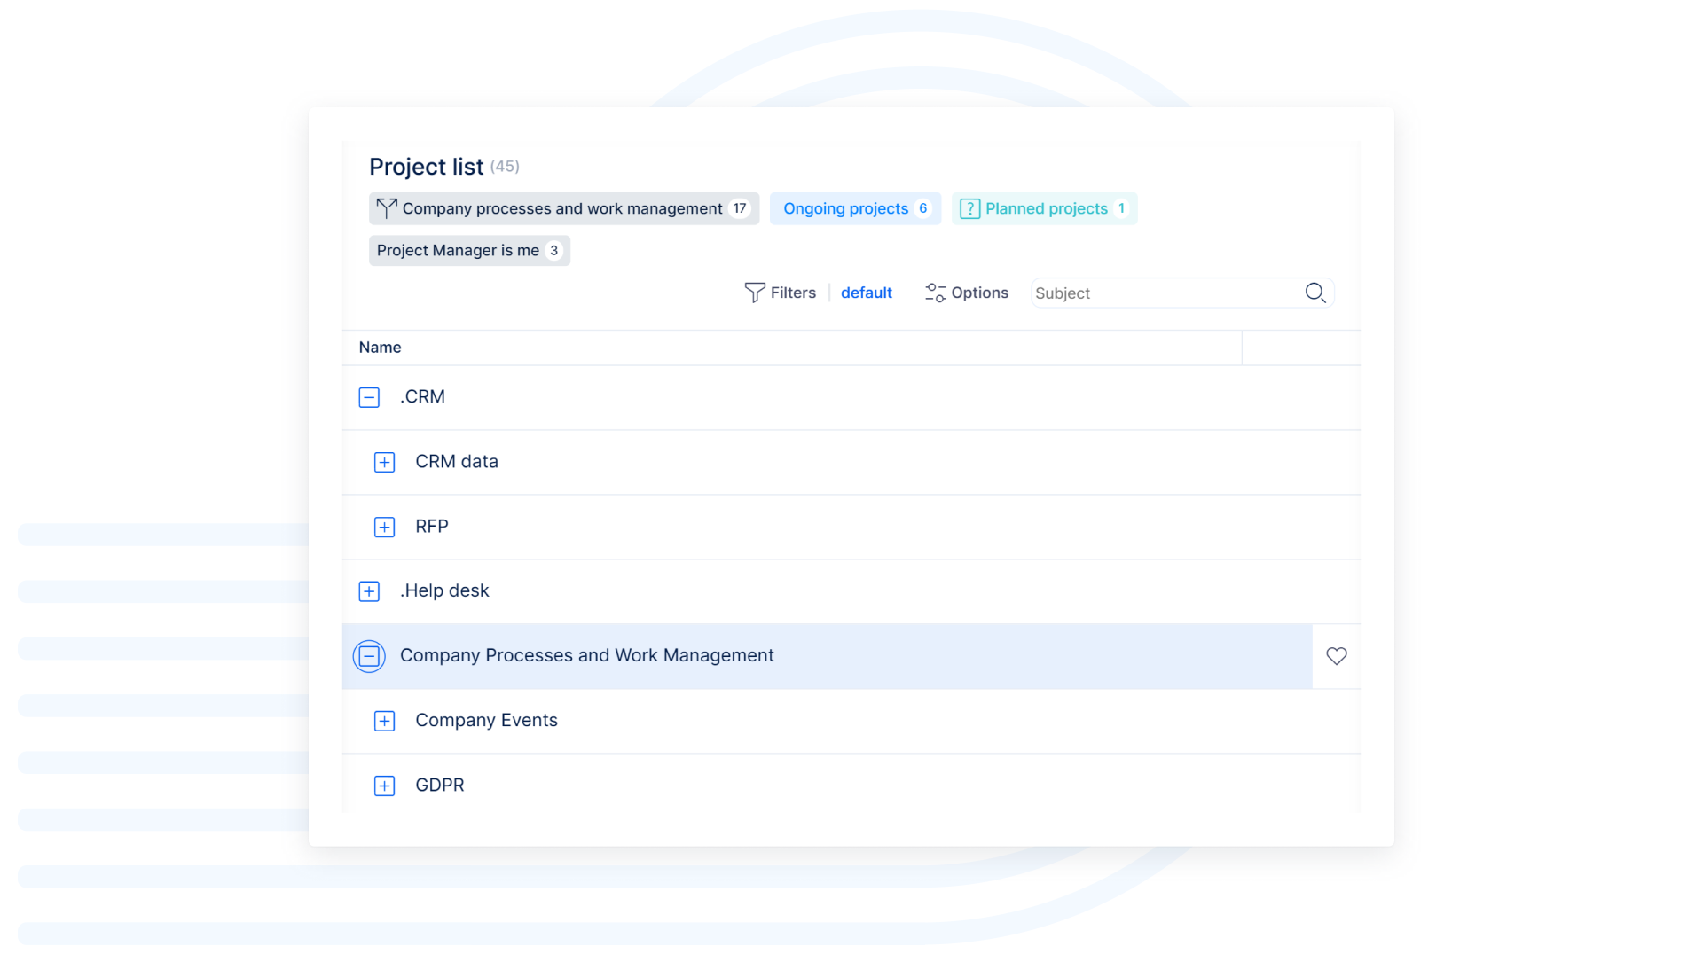
Task: Click the search magnifier icon
Action: click(x=1315, y=293)
